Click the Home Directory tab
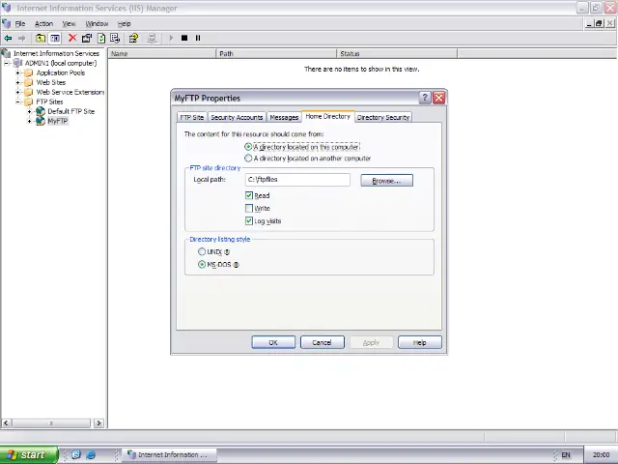618x464 pixels. tap(328, 116)
